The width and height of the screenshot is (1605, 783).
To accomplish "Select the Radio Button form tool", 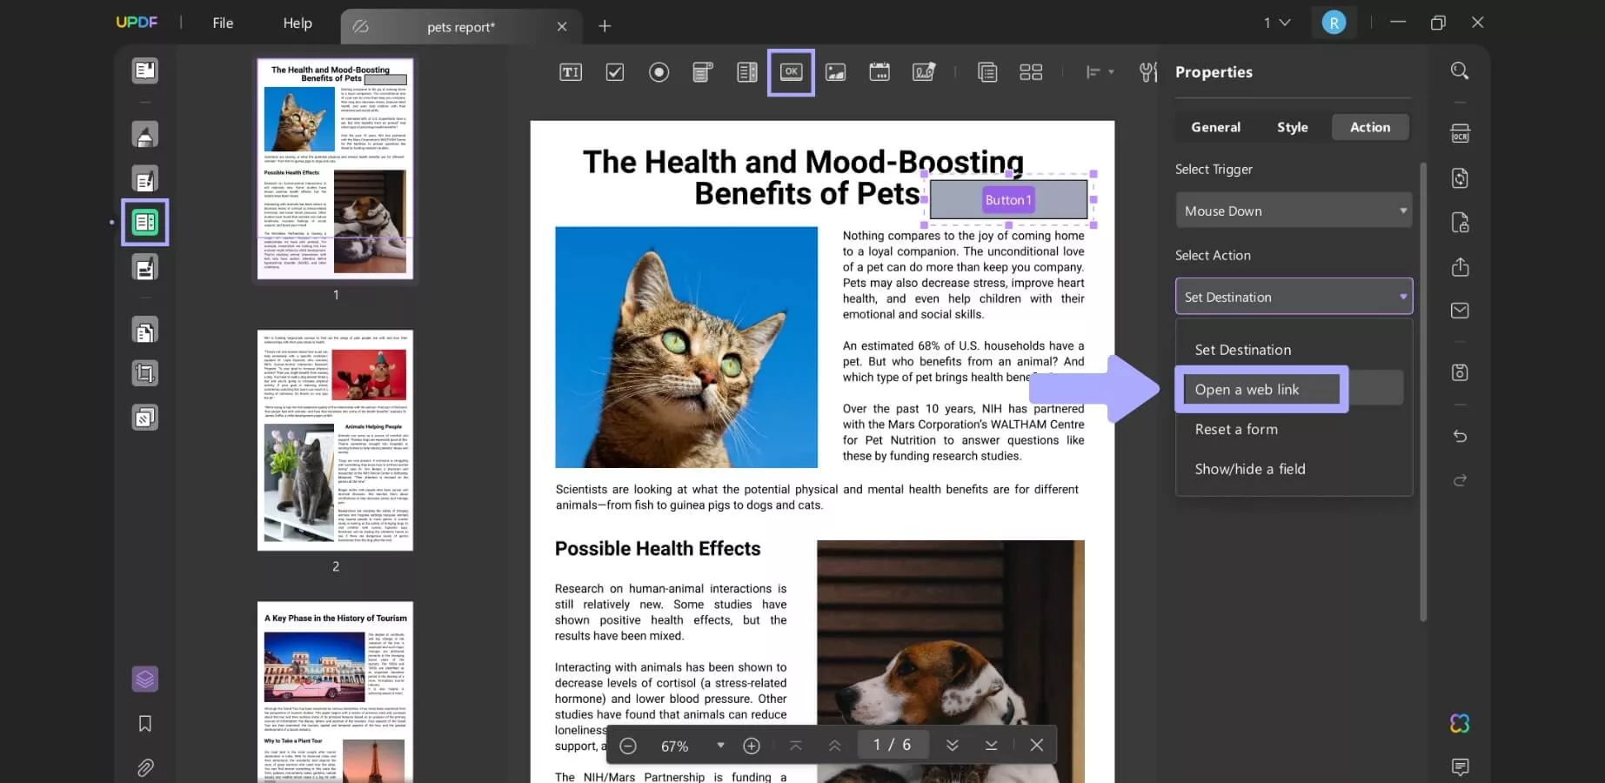I will click(x=659, y=72).
